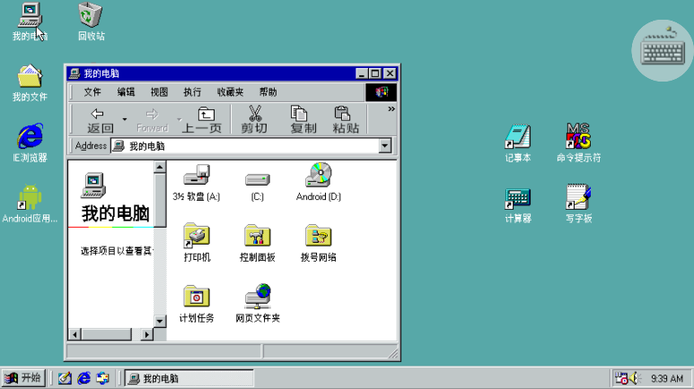The height and width of the screenshot is (389, 694).
Task: Open the 计划任务 scheduled tasks folder
Action: point(196,297)
